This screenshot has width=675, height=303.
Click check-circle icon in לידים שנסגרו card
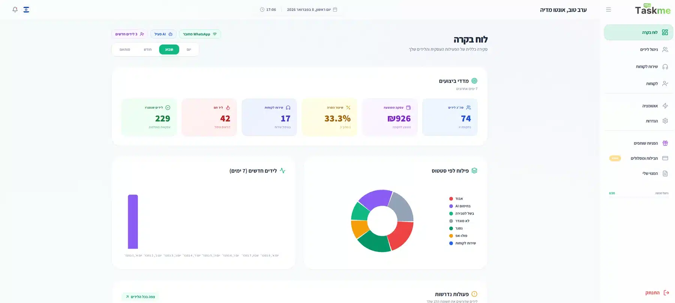(x=168, y=108)
